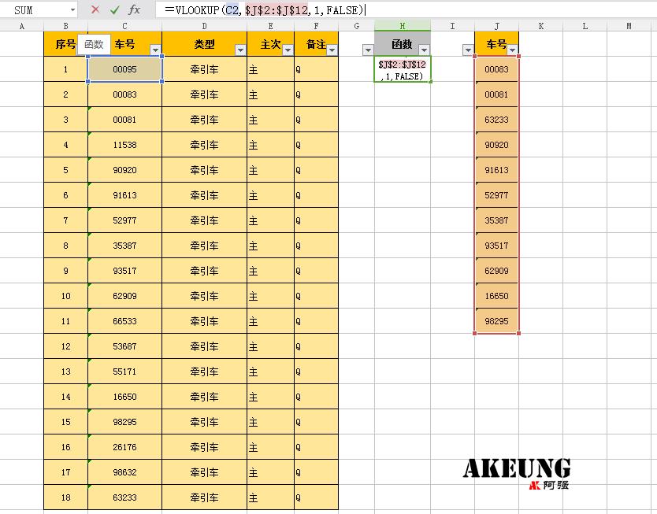Open the 车号 filter dropdown in column C

click(x=155, y=50)
